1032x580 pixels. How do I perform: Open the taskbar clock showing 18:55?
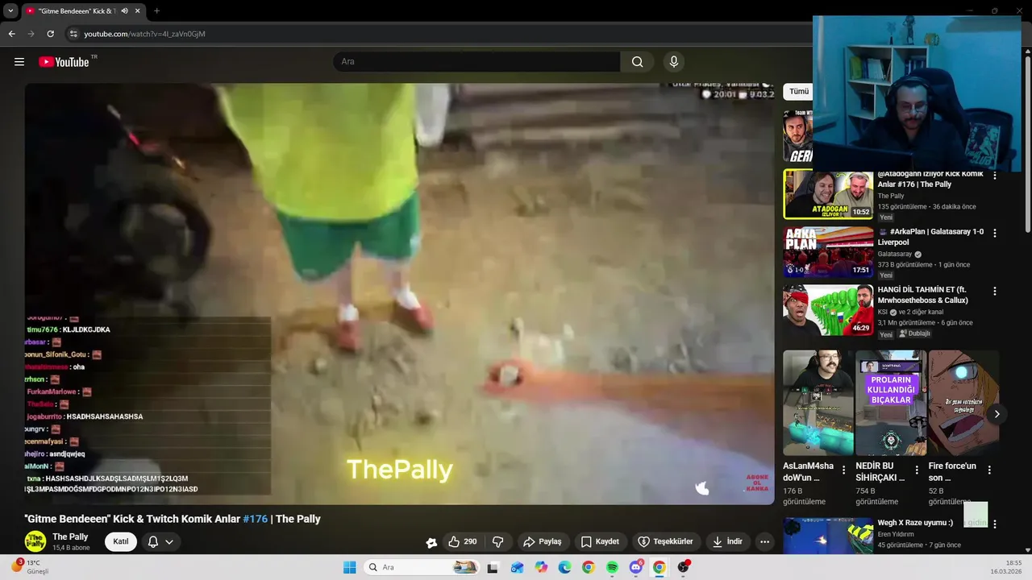pyautogui.click(x=1007, y=567)
